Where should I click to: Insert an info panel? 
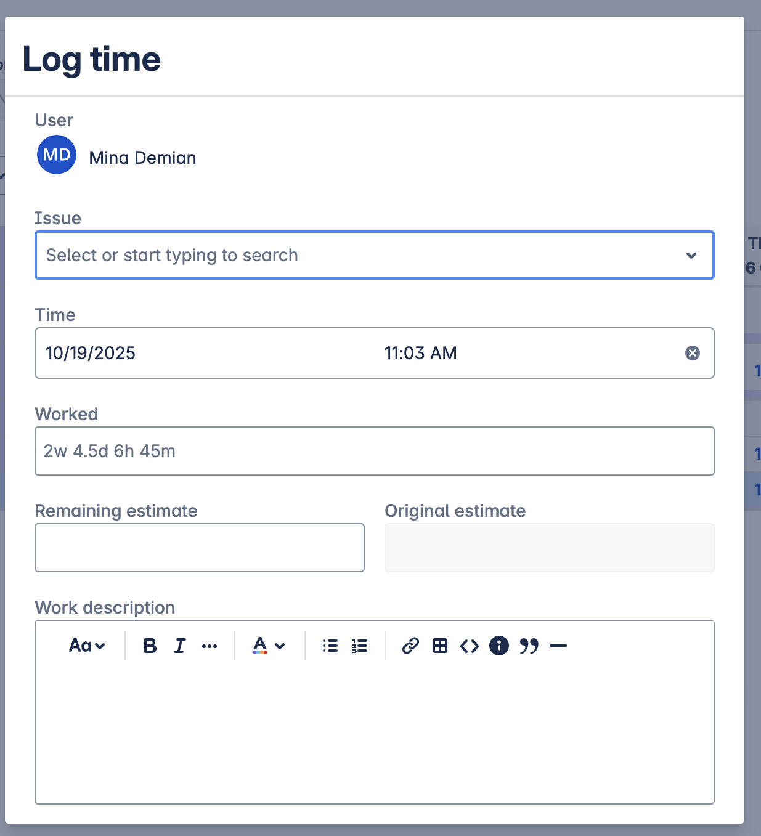499,646
